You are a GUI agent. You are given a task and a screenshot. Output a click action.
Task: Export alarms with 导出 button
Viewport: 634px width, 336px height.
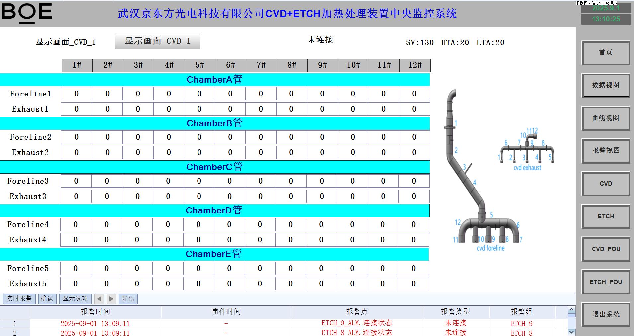(128, 299)
